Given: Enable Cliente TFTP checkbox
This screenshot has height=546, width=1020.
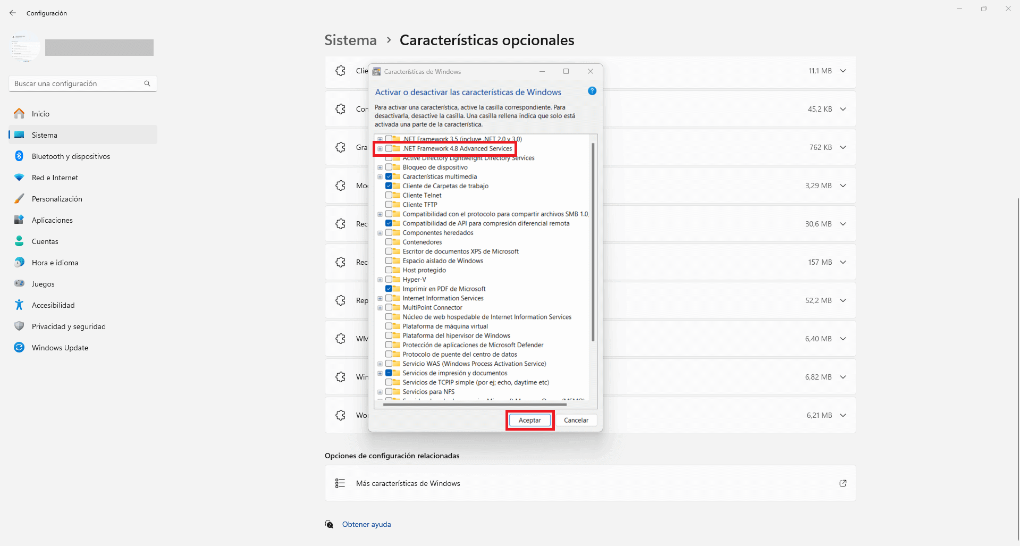Looking at the screenshot, I should pos(389,204).
